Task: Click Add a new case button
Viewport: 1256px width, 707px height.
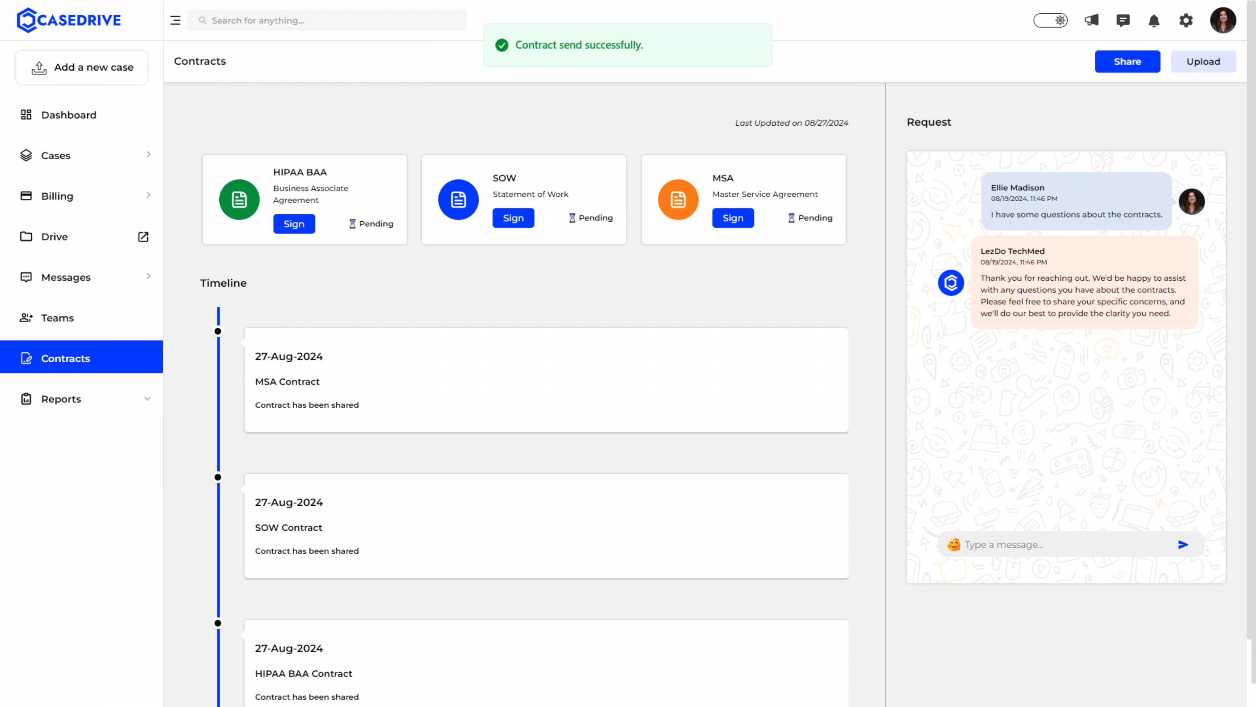Action: point(82,67)
